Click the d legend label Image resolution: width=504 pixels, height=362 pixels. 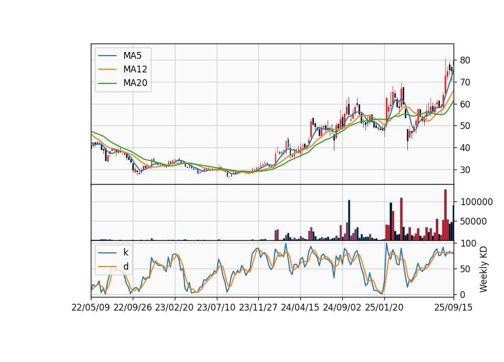pos(125,267)
